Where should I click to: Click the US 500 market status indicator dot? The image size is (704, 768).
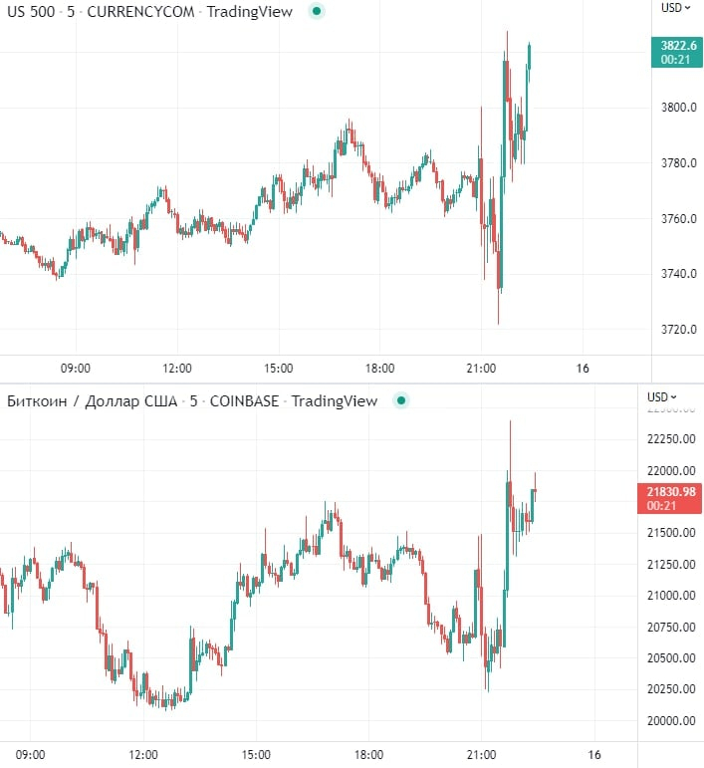(x=317, y=11)
